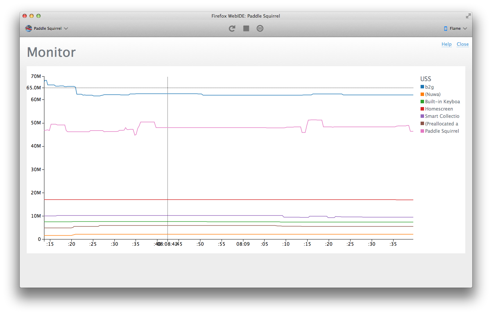Click the Smart Collection purple swatch
Viewport: 492px width, 315px height.
click(x=422, y=116)
